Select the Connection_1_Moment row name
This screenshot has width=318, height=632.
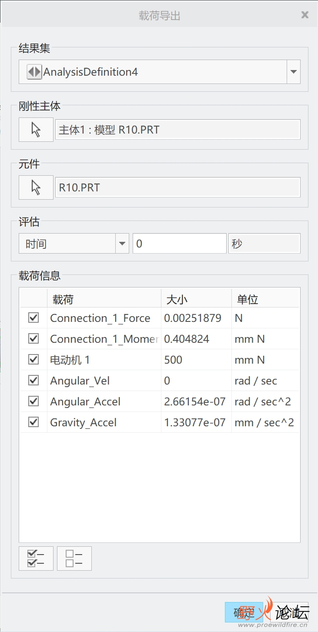point(104,339)
